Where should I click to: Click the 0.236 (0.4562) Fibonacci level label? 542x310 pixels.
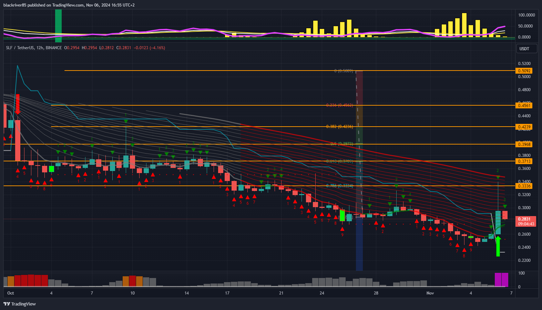click(339, 105)
